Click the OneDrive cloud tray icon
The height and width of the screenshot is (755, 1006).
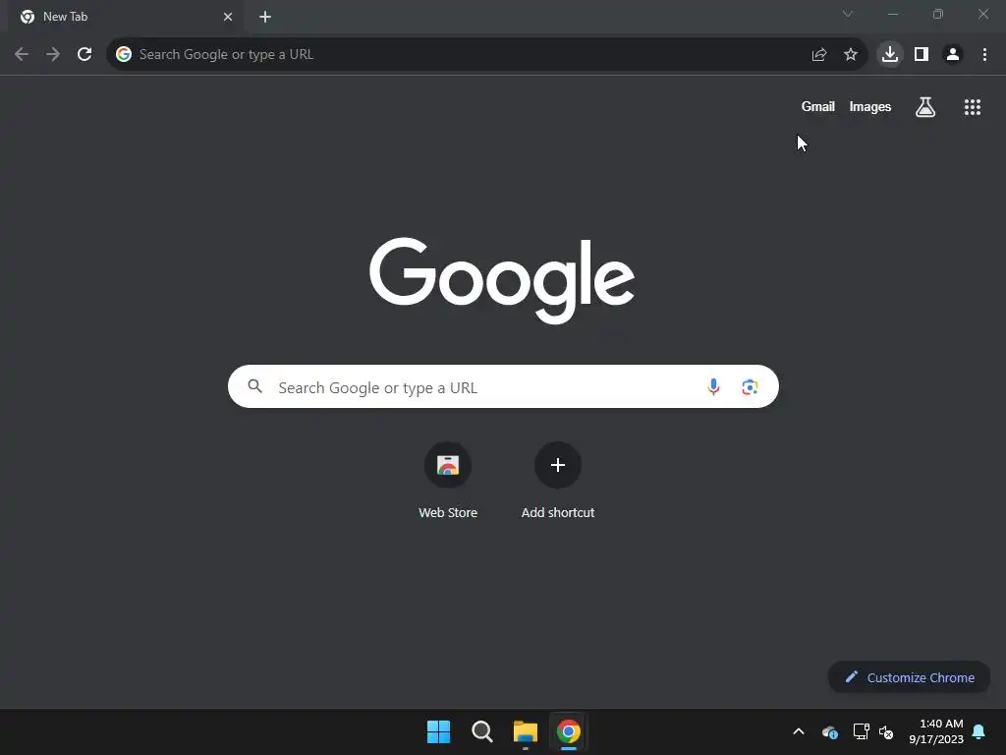[x=829, y=731]
